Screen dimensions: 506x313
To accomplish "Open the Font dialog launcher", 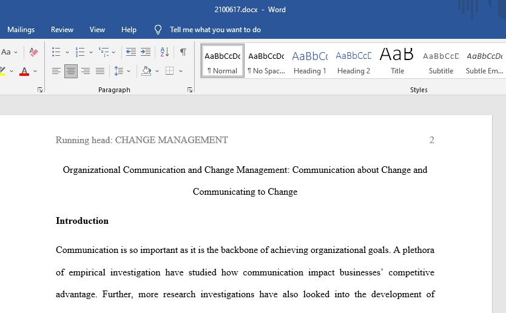I will (x=40, y=90).
